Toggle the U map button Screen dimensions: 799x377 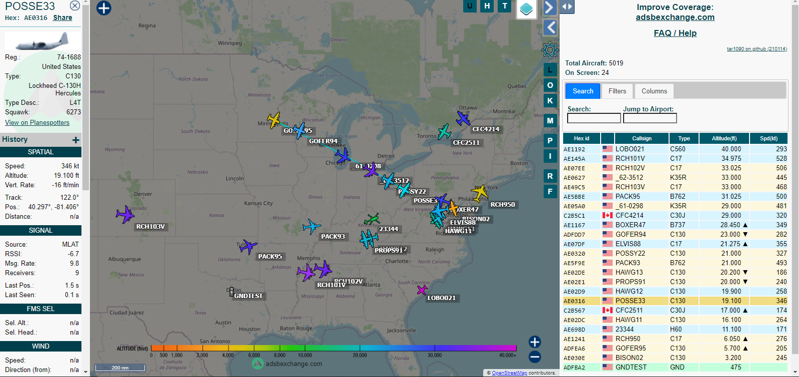point(470,6)
